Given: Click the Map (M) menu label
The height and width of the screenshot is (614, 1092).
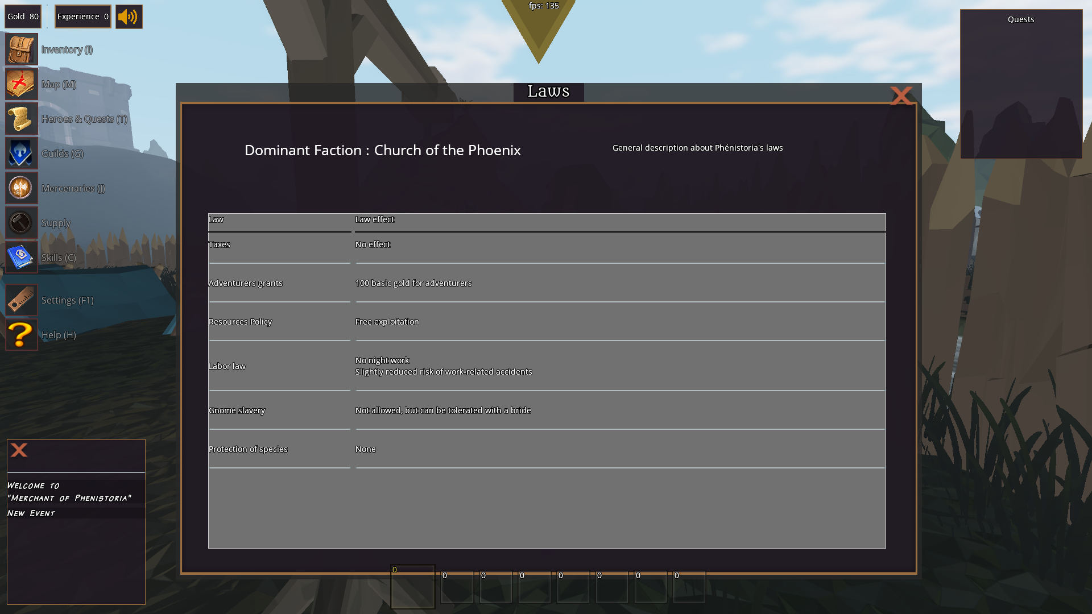Looking at the screenshot, I should point(59,84).
